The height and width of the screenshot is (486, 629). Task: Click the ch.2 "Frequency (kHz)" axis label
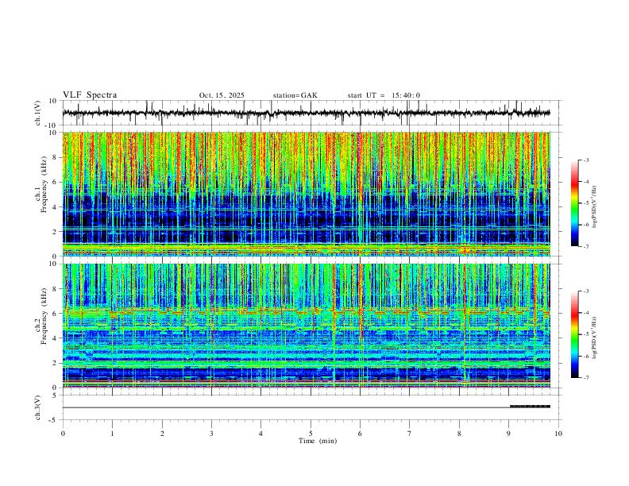point(44,316)
